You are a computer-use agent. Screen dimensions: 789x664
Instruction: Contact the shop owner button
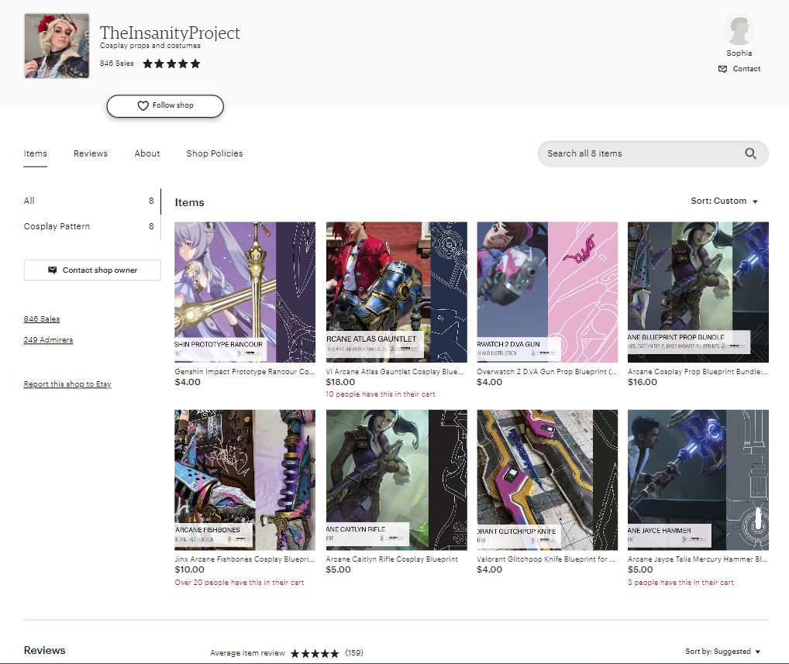(92, 270)
